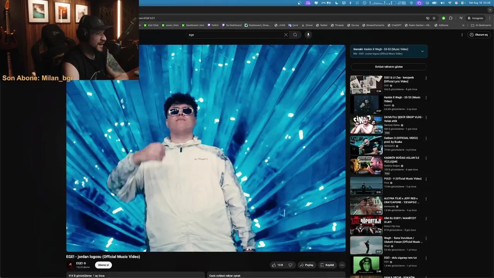Screen dimensions: 494x278
Task: Open AdSense bookmark
Action: (442, 25)
